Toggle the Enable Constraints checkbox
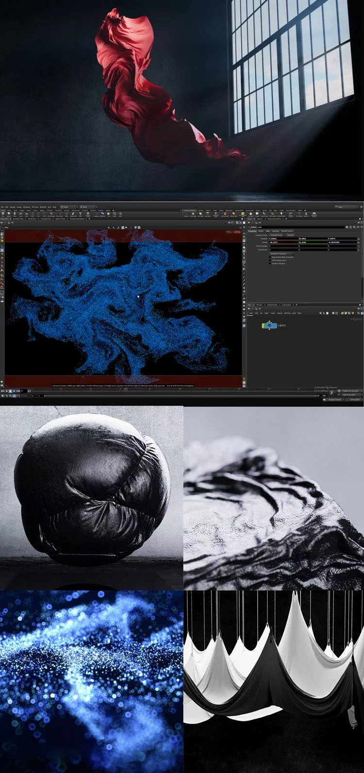 click(270, 263)
